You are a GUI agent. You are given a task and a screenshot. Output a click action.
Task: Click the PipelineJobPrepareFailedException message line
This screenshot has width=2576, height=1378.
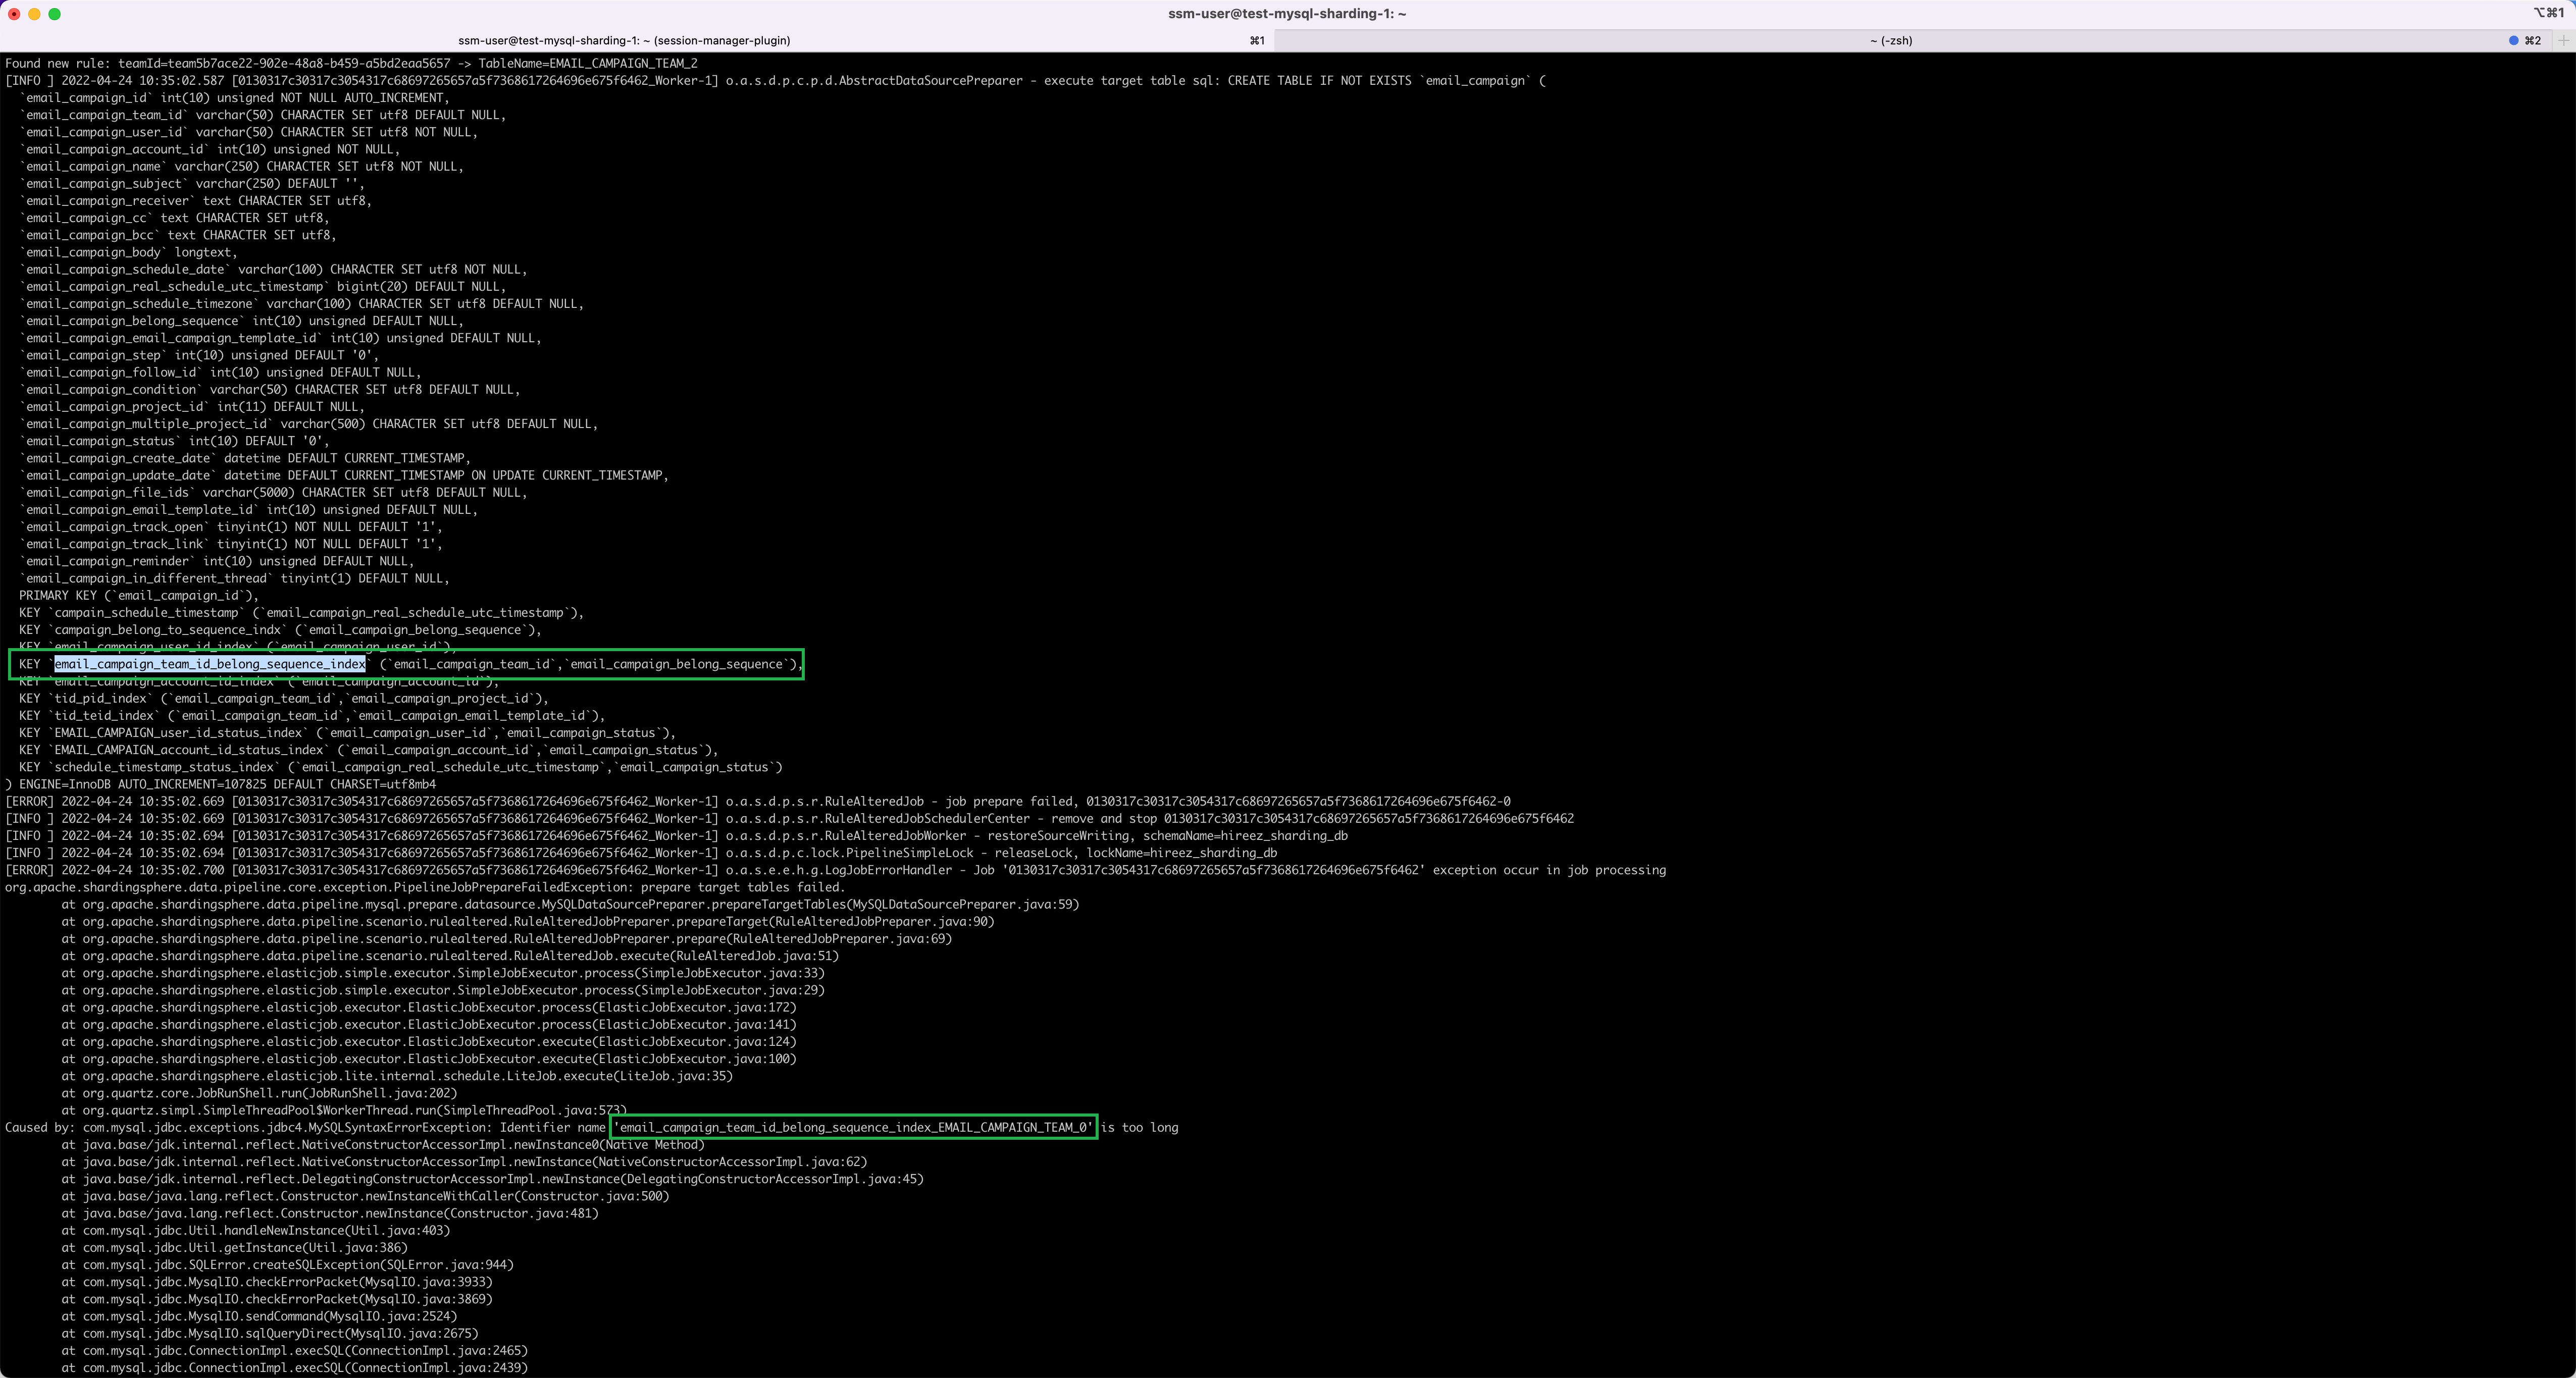424,887
